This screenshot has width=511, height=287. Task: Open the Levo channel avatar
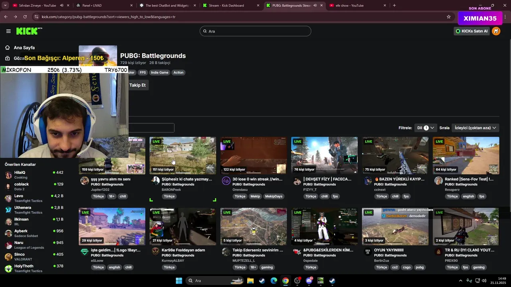(x=8, y=199)
